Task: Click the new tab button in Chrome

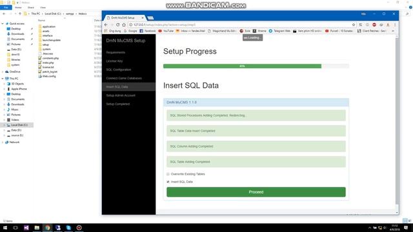Action: tap(150, 18)
